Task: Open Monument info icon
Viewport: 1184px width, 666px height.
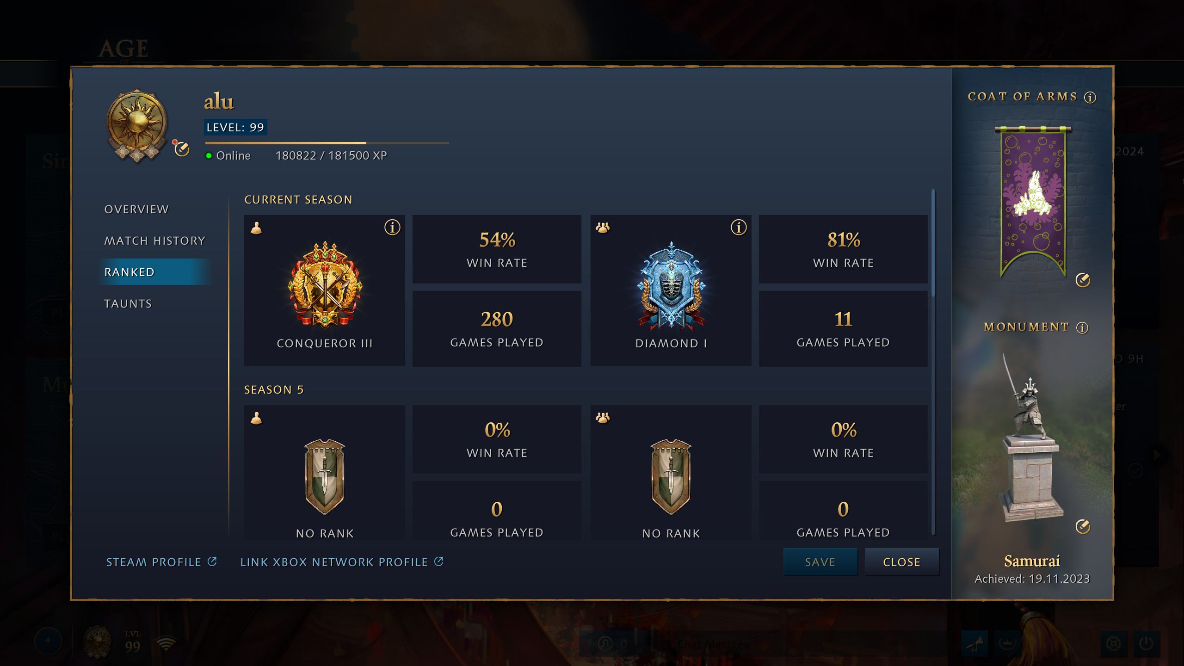Action: coord(1082,327)
